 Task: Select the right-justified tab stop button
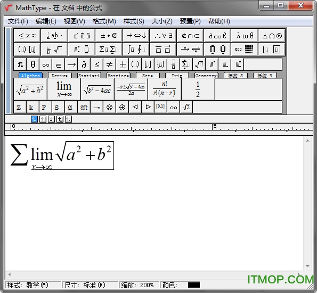pos(51,119)
